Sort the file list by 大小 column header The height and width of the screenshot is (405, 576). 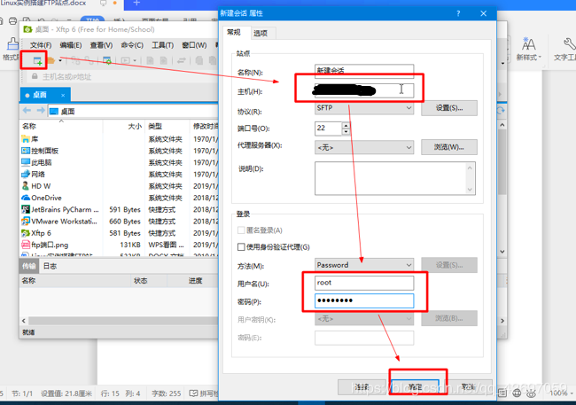click(x=124, y=126)
